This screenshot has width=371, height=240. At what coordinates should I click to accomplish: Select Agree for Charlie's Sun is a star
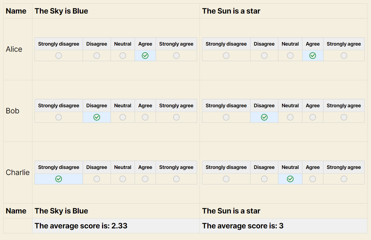(313, 179)
